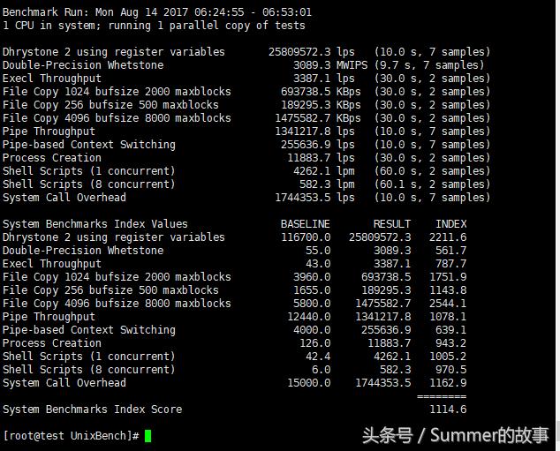Click the 'RESULT' column header
This screenshot has width=560, height=451.
(x=392, y=224)
